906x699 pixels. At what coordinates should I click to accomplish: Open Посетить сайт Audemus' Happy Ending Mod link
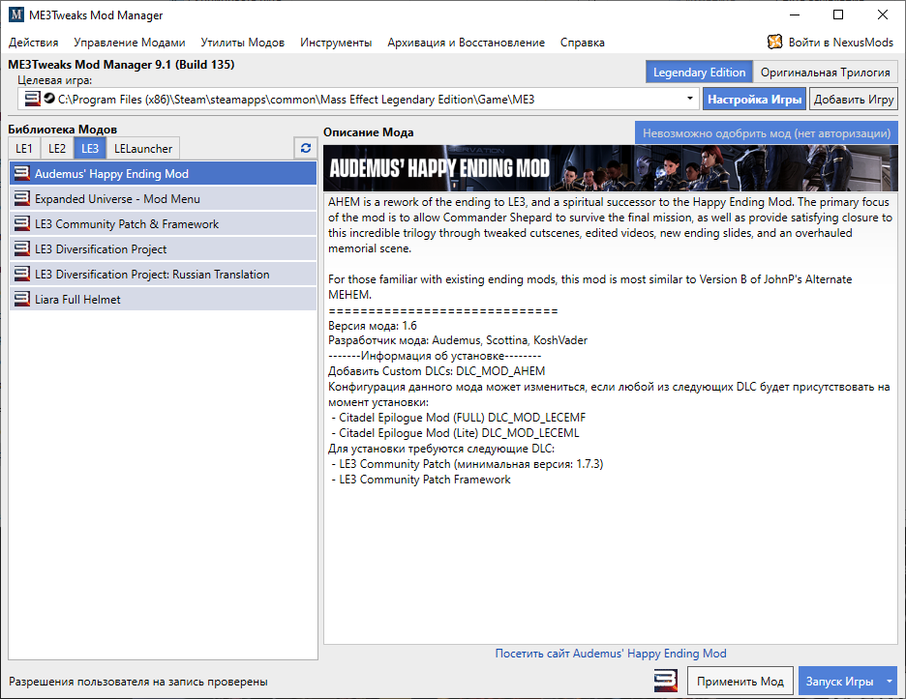pyautogui.click(x=611, y=654)
